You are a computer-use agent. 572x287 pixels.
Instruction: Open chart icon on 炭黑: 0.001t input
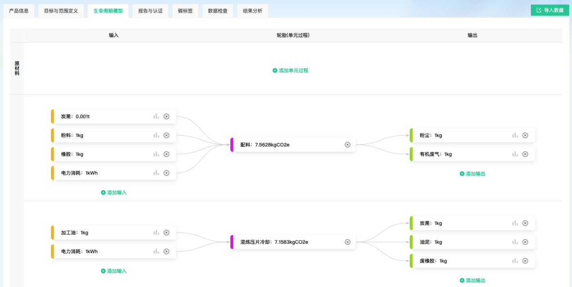pos(157,116)
